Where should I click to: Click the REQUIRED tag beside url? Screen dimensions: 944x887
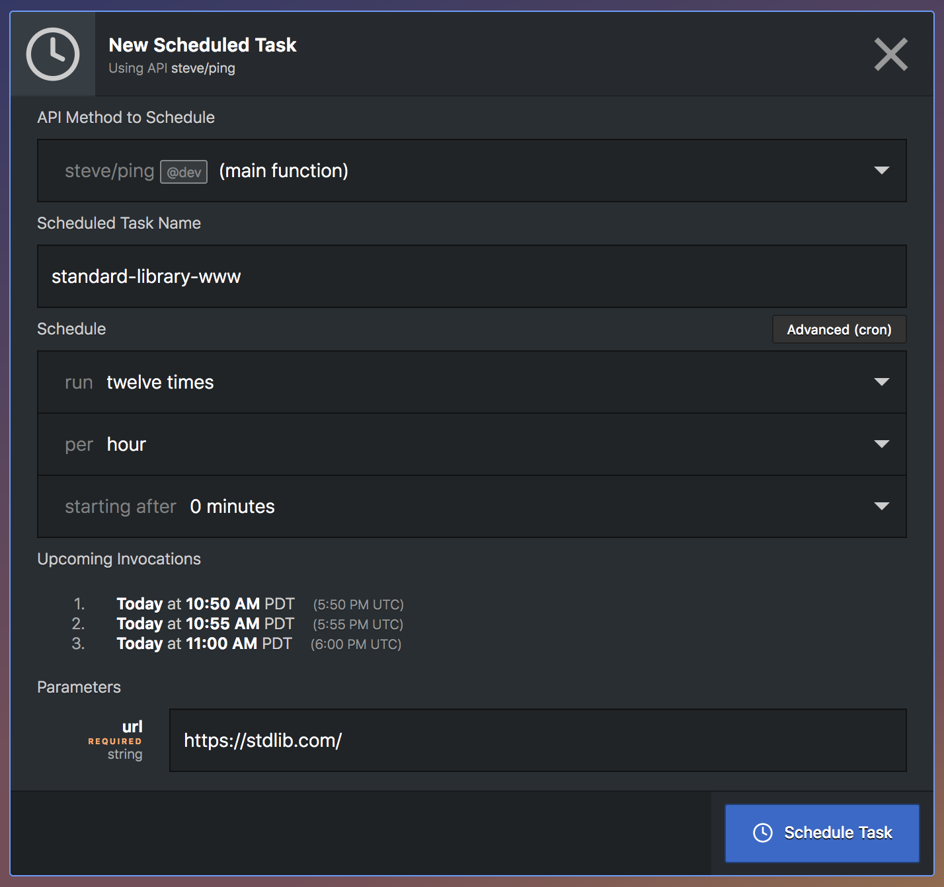115,742
